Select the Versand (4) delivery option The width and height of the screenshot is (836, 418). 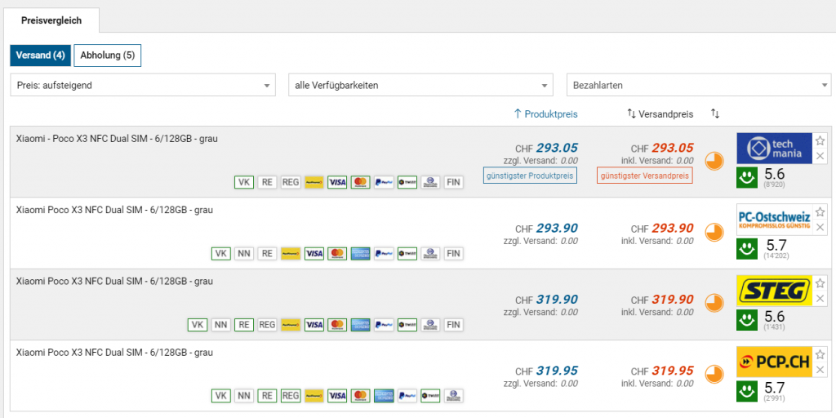point(40,56)
